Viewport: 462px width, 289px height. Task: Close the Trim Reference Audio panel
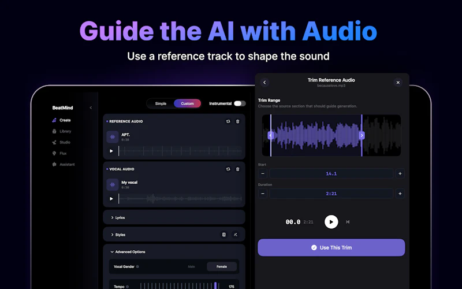pos(398,83)
